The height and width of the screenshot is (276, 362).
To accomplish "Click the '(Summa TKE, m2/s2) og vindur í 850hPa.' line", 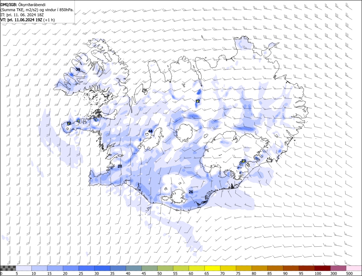I will click(x=37, y=10).
